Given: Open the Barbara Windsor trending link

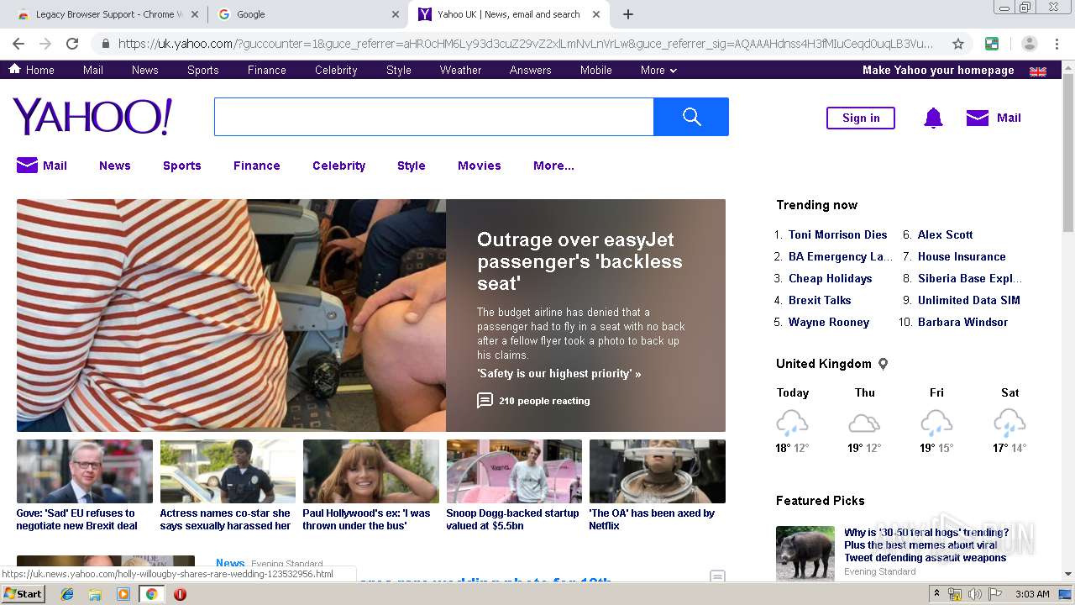Looking at the screenshot, I should 962,322.
